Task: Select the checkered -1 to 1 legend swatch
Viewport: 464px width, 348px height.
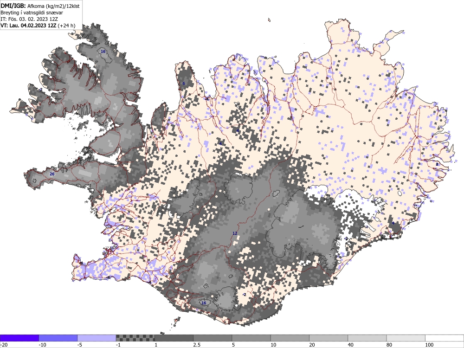Action: point(135,338)
